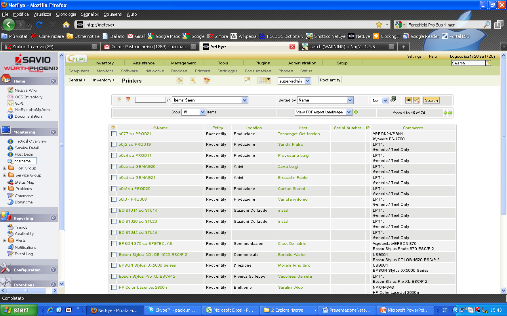Click the sidebar vertical scrollbar

61,144
